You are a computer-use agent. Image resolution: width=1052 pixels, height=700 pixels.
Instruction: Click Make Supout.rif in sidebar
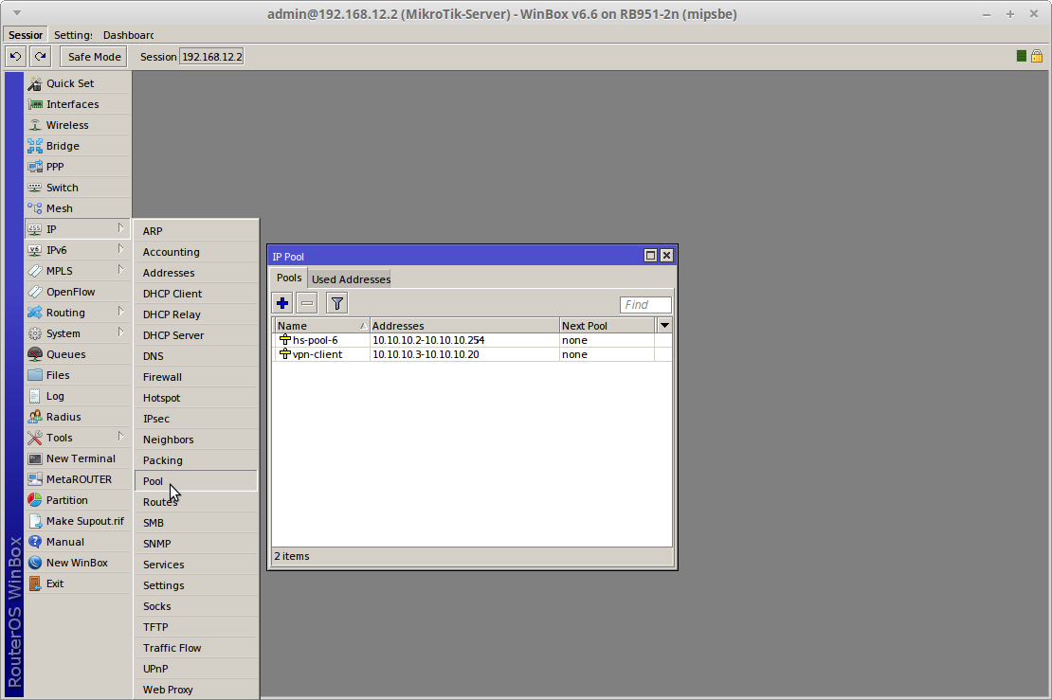click(x=78, y=520)
